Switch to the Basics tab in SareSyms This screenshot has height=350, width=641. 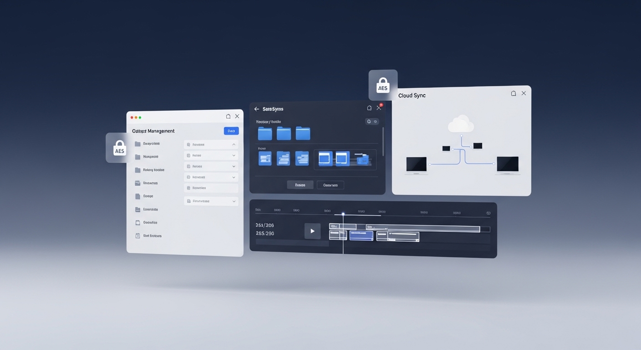[x=300, y=185]
